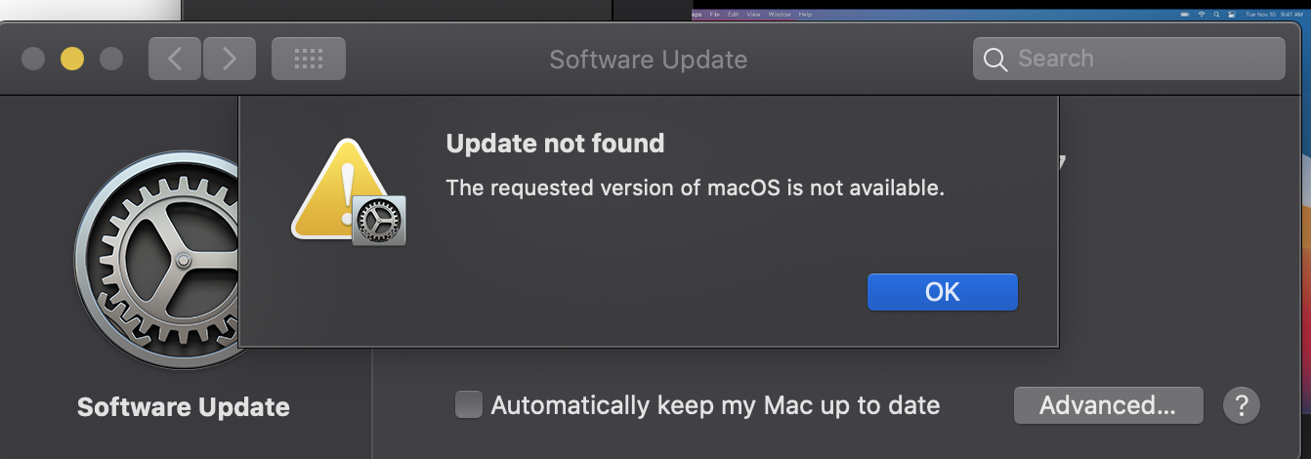Open the Advanced... options
Screen dimensions: 1311x459
coord(1108,405)
